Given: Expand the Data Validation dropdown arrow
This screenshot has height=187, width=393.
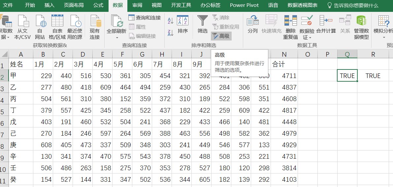Looking at the screenshot, I should [x=310, y=38].
